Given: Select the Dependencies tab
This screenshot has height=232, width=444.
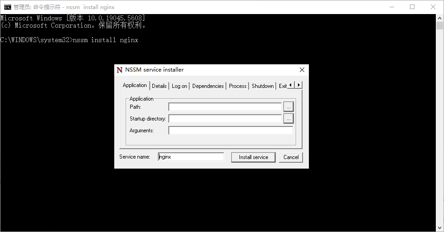Looking at the screenshot, I should click(x=208, y=86).
